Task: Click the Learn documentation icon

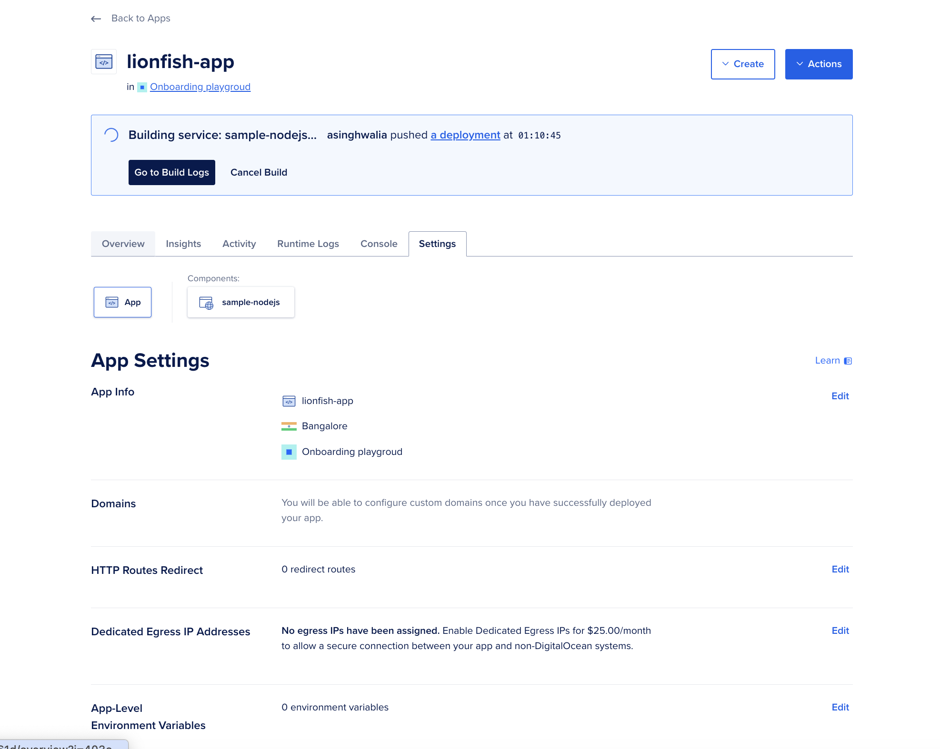Action: coord(848,361)
